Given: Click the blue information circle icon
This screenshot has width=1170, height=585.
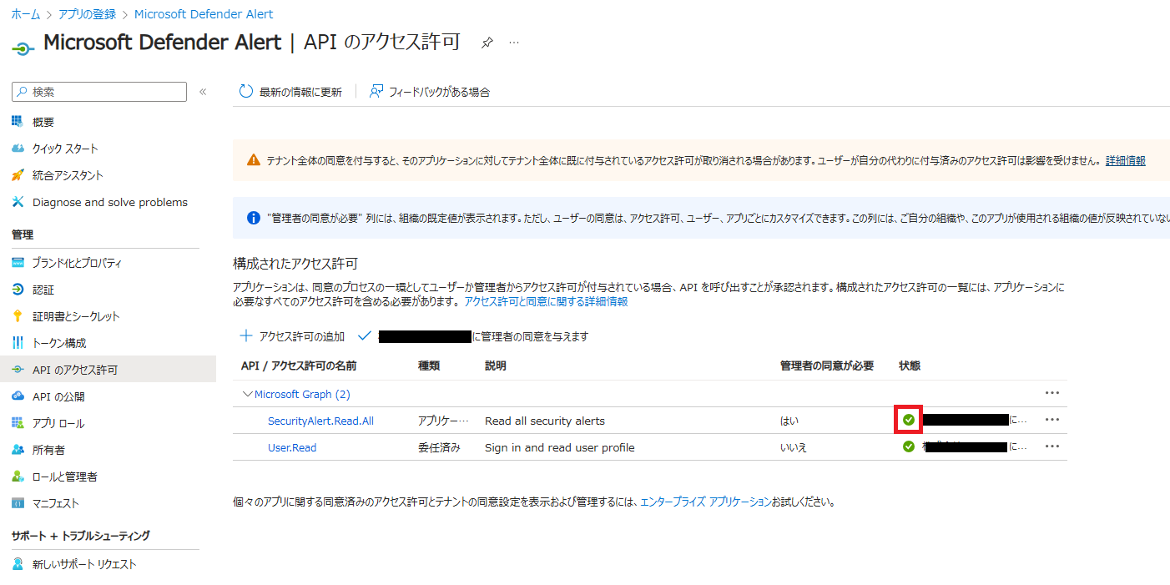Looking at the screenshot, I should 254,218.
